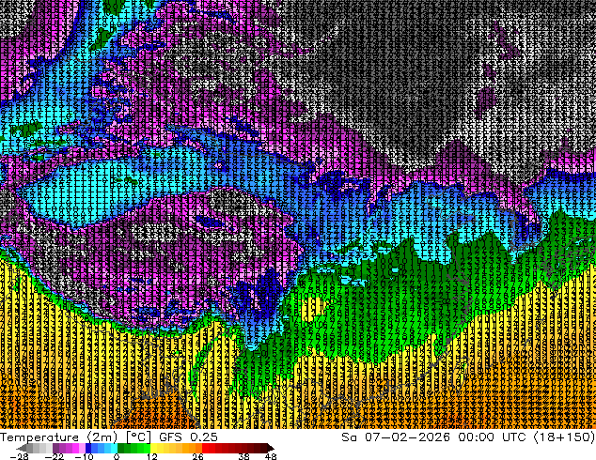Click the '48' legend value
Viewport: 596px width, 460px height.
(271, 456)
